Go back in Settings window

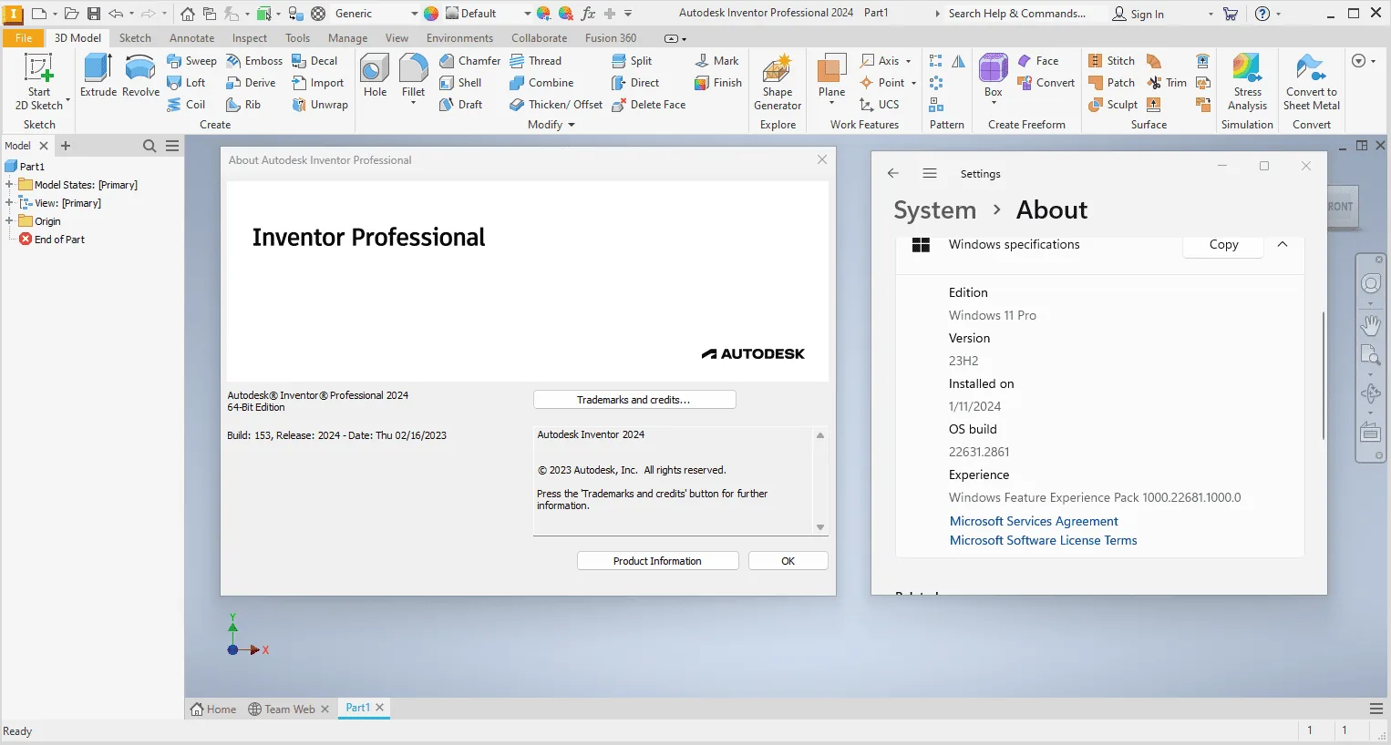893,173
